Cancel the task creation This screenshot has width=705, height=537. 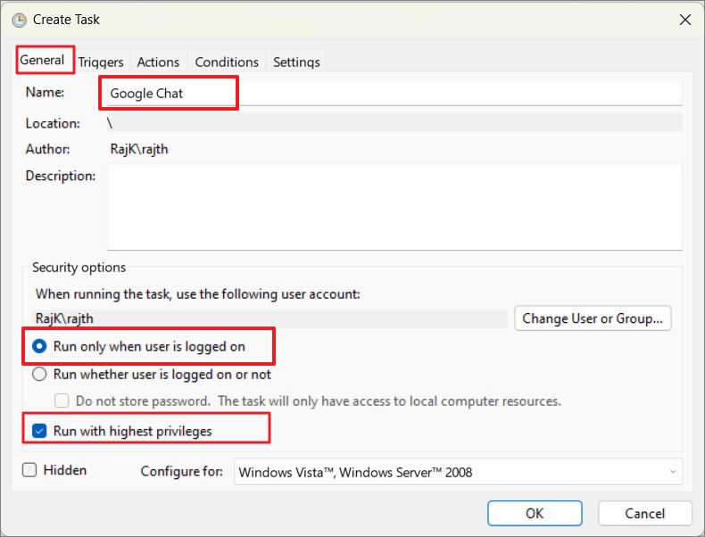[644, 513]
